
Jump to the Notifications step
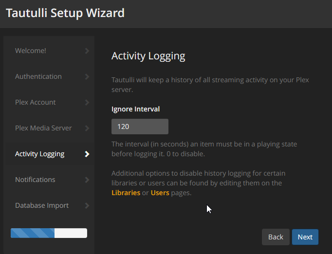35,180
